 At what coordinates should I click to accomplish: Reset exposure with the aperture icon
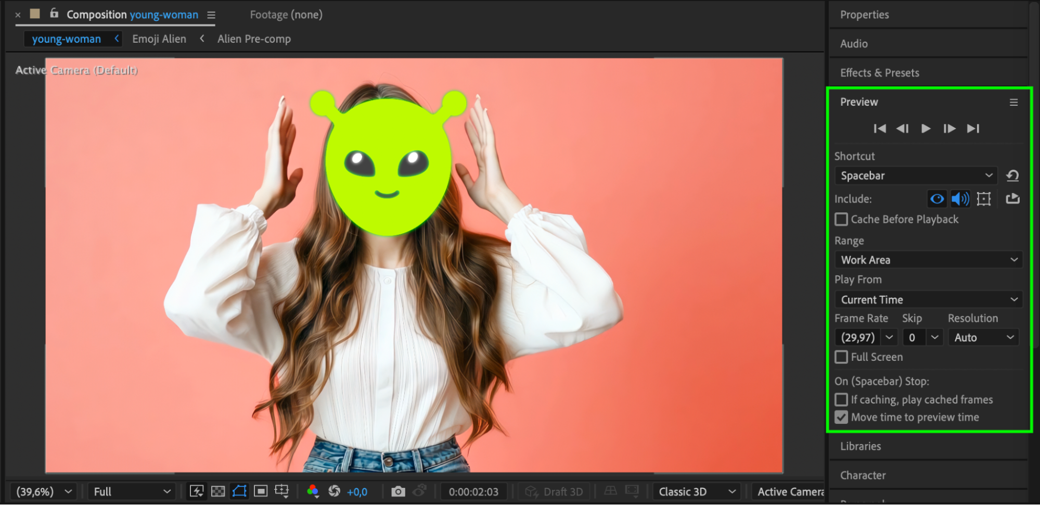(335, 491)
